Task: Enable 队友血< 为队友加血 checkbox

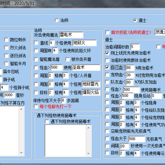Action: pos(107,82)
